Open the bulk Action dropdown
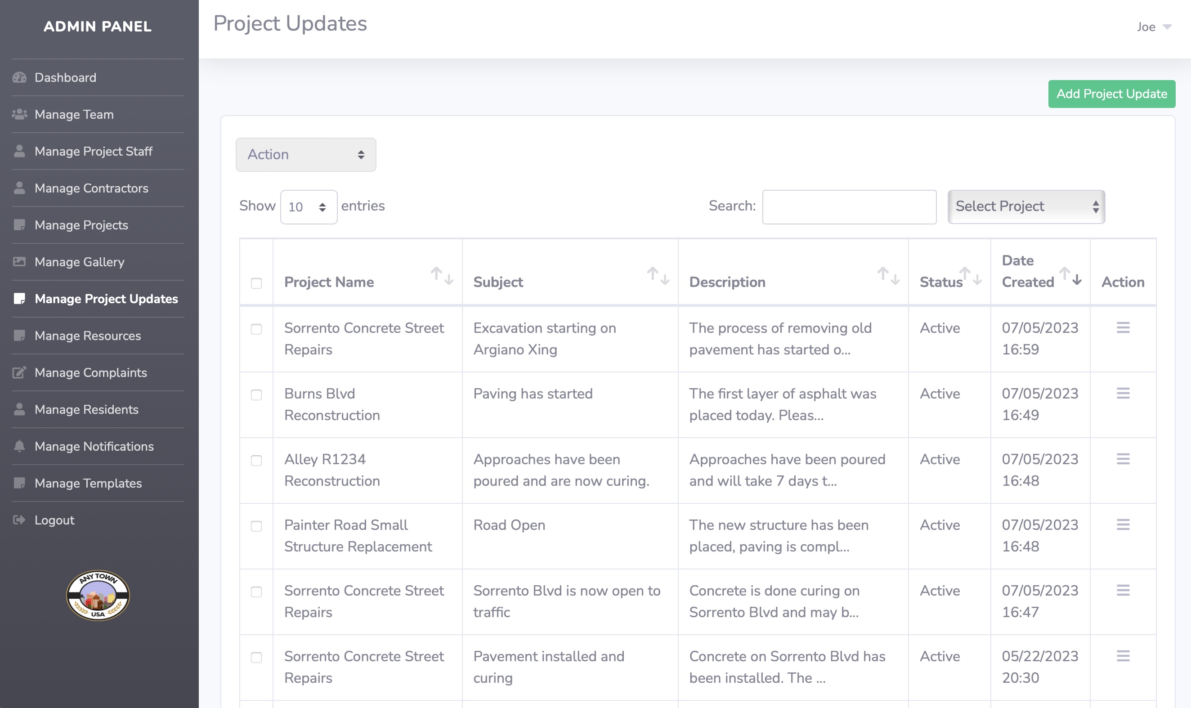This screenshot has height=708, width=1191. point(306,155)
